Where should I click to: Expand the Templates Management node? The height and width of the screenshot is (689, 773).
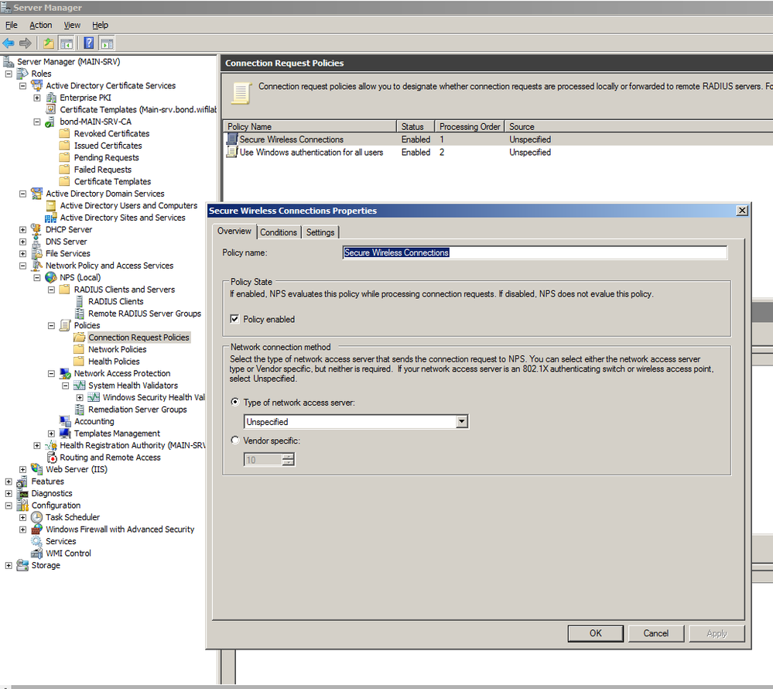(x=51, y=434)
